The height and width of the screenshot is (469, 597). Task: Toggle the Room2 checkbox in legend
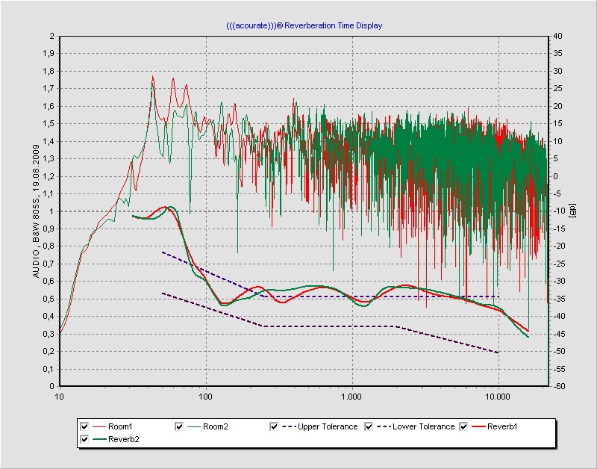point(179,426)
